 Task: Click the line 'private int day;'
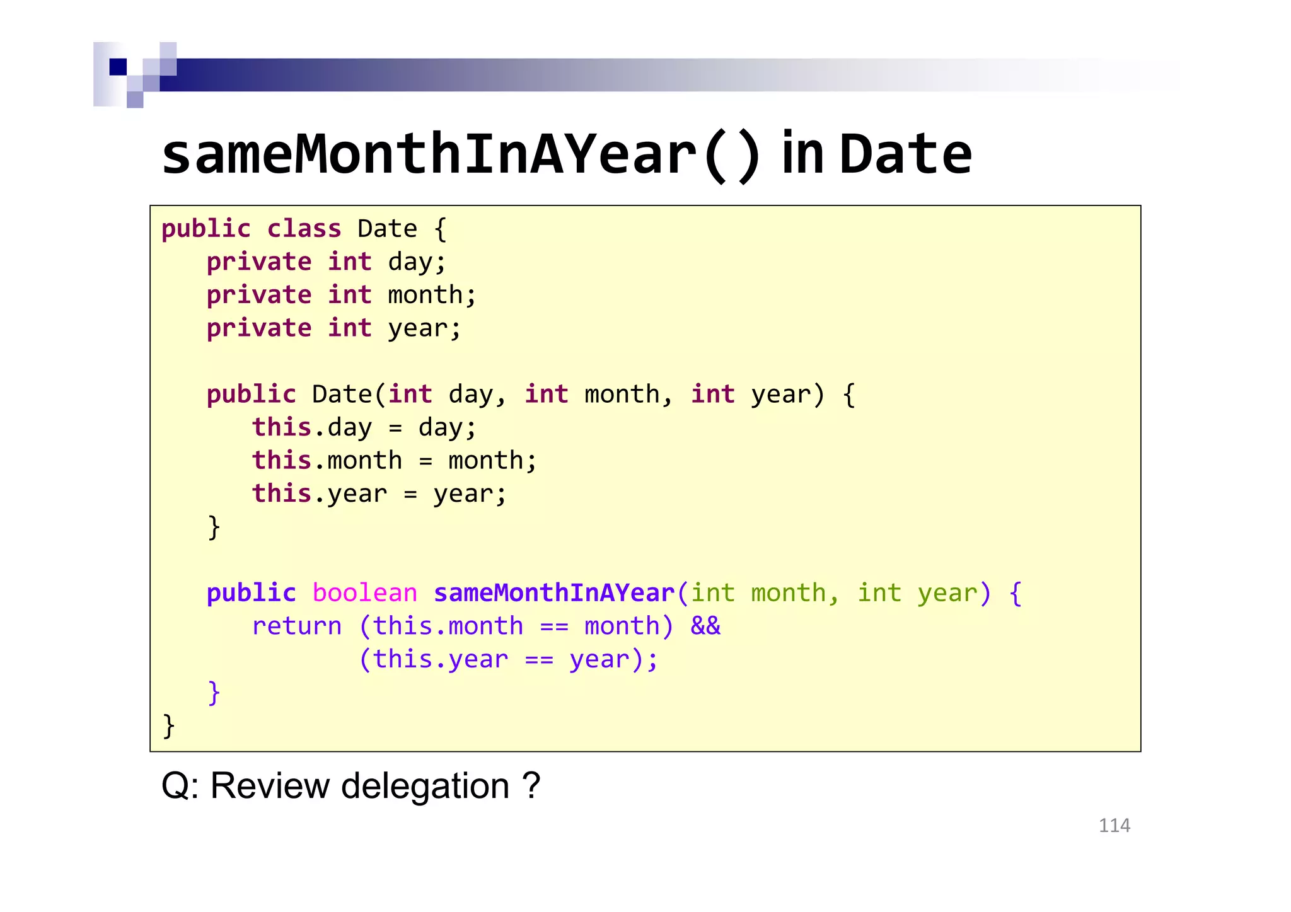[x=327, y=262]
